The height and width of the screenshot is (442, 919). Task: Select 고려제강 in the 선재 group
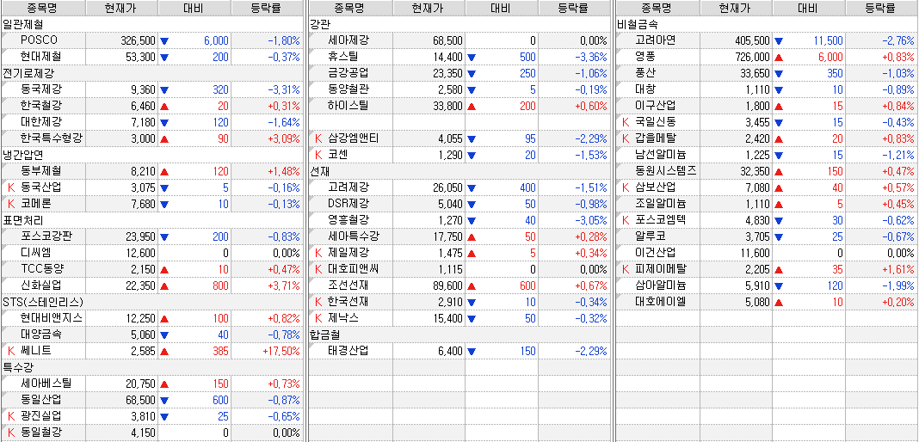pos(348,188)
